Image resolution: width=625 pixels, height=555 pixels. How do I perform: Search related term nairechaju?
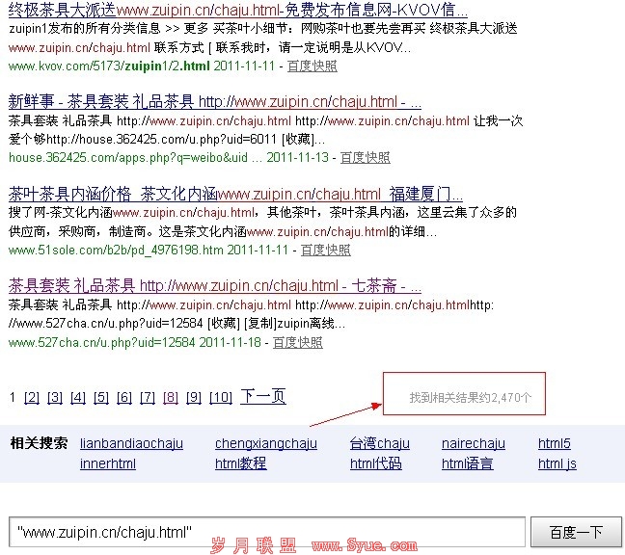tap(474, 443)
